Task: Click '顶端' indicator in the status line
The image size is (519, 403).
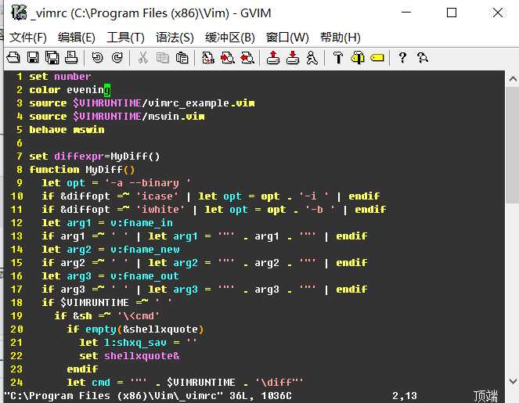Action: pyautogui.click(x=485, y=396)
